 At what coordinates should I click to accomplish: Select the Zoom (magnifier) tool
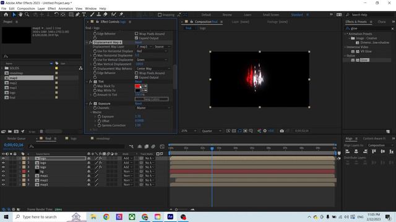27,15
